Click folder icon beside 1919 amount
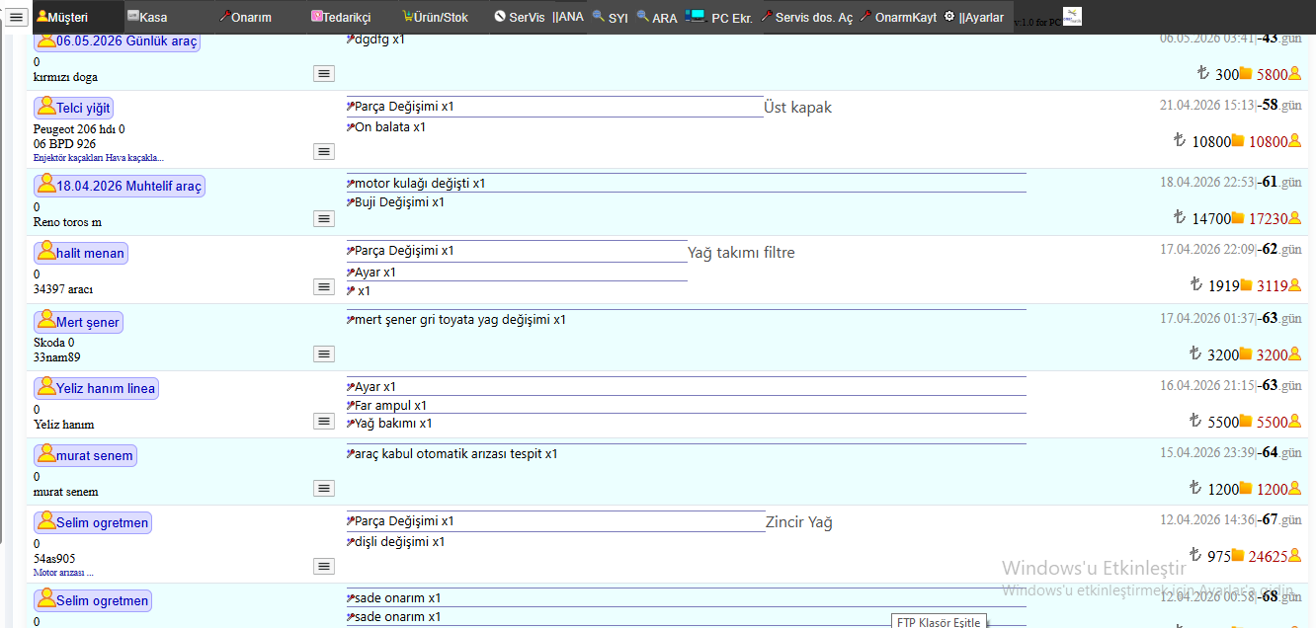This screenshot has height=628, width=1316. 1246,284
